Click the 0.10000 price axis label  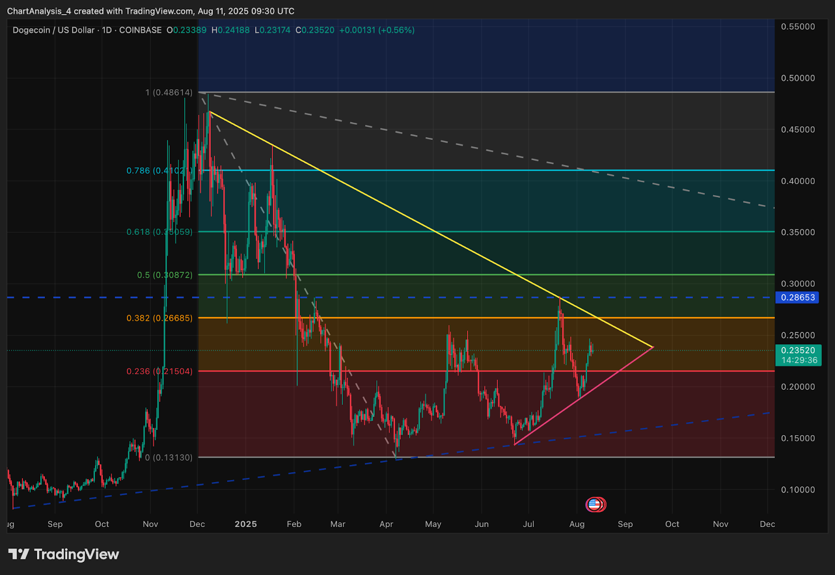pos(798,490)
